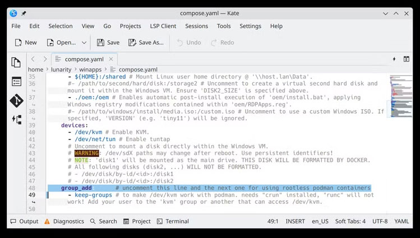Open the View menu
Screen dimensions: 420x238
(88, 26)
